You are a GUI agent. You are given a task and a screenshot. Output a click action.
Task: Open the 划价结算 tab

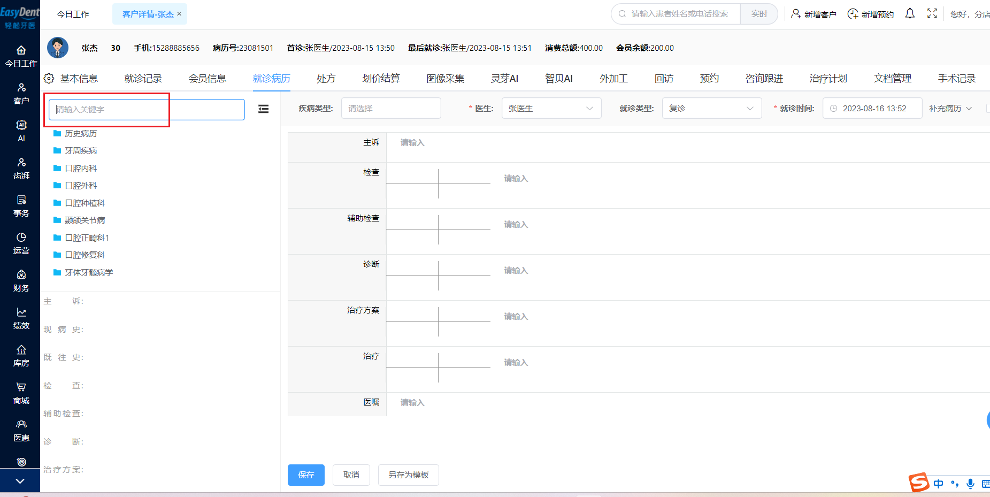point(381,79)
